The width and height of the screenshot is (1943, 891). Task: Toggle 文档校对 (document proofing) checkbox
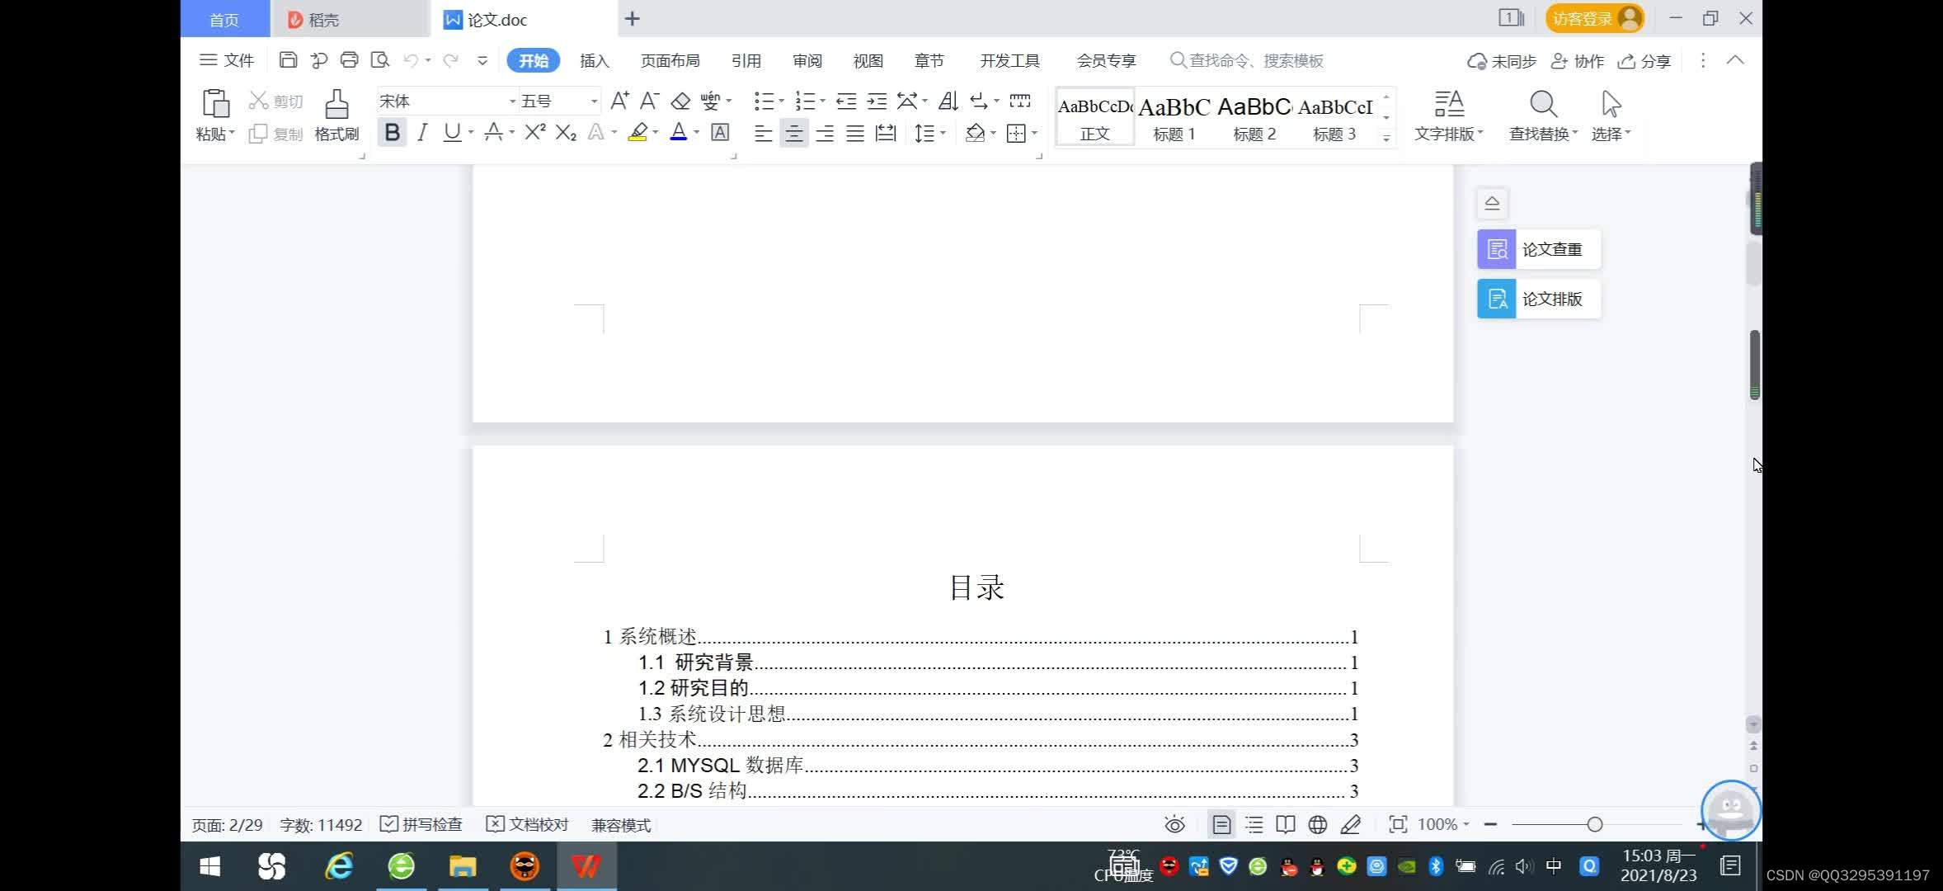coord(496,824)
